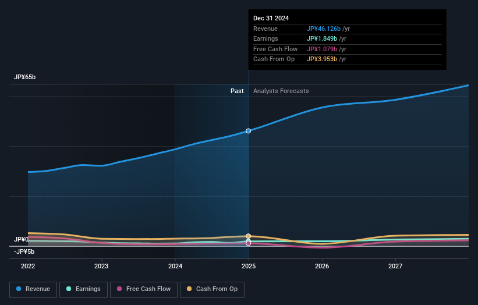Screen dimensions: 478x305
Task: Toggle the Free Cash Flow legend series
Action: [x=144, y=289]
